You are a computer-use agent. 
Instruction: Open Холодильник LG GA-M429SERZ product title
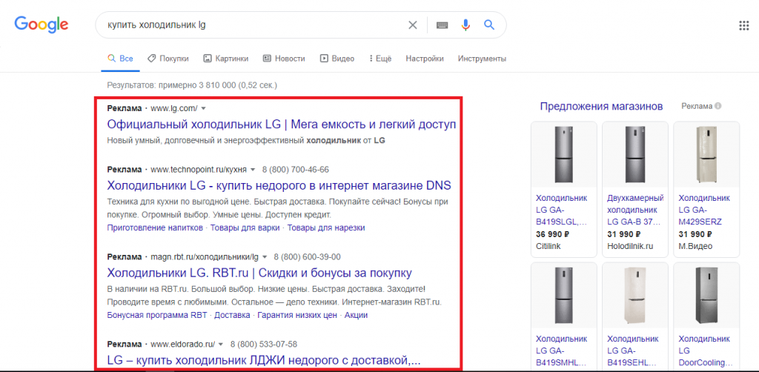tap(704, 210)
